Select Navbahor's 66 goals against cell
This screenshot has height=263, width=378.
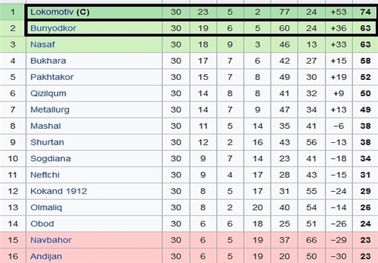click(311, 240)
